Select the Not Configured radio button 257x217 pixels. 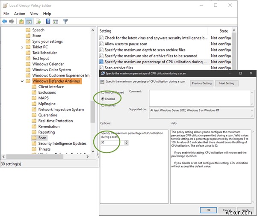(103, 92)
